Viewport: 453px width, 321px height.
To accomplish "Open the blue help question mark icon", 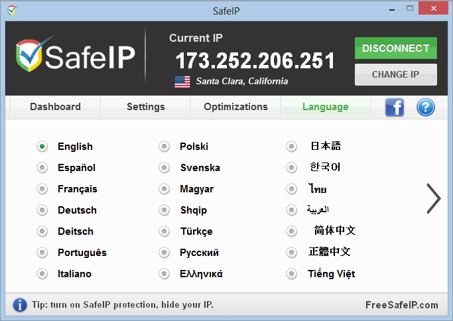I will (x=426, y=107).
